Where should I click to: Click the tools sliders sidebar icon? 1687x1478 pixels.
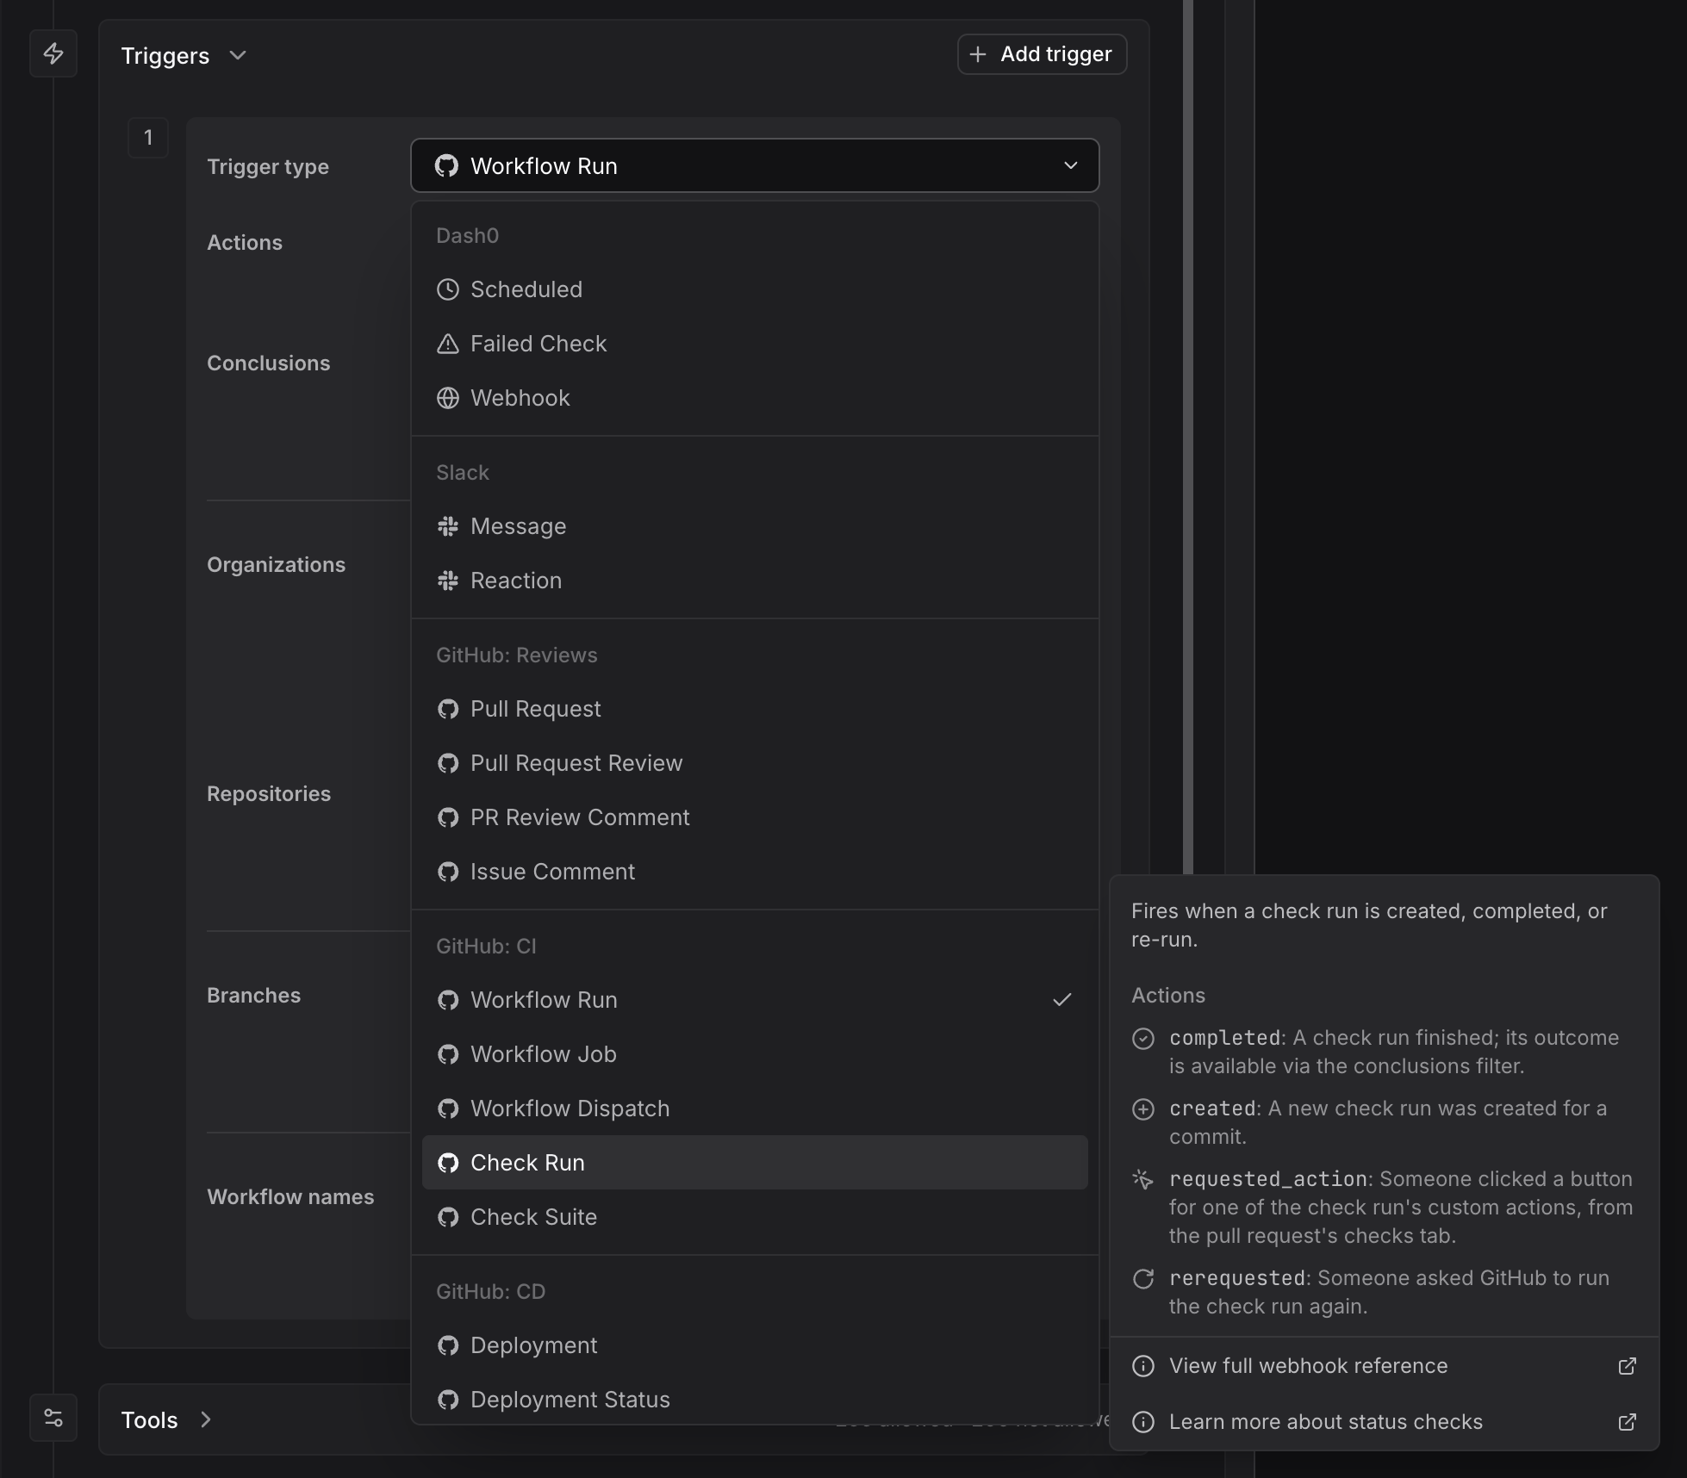pyautogui.click(x=53, y=1418)
